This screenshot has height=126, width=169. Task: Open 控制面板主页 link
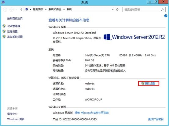(x=15, y=18)
